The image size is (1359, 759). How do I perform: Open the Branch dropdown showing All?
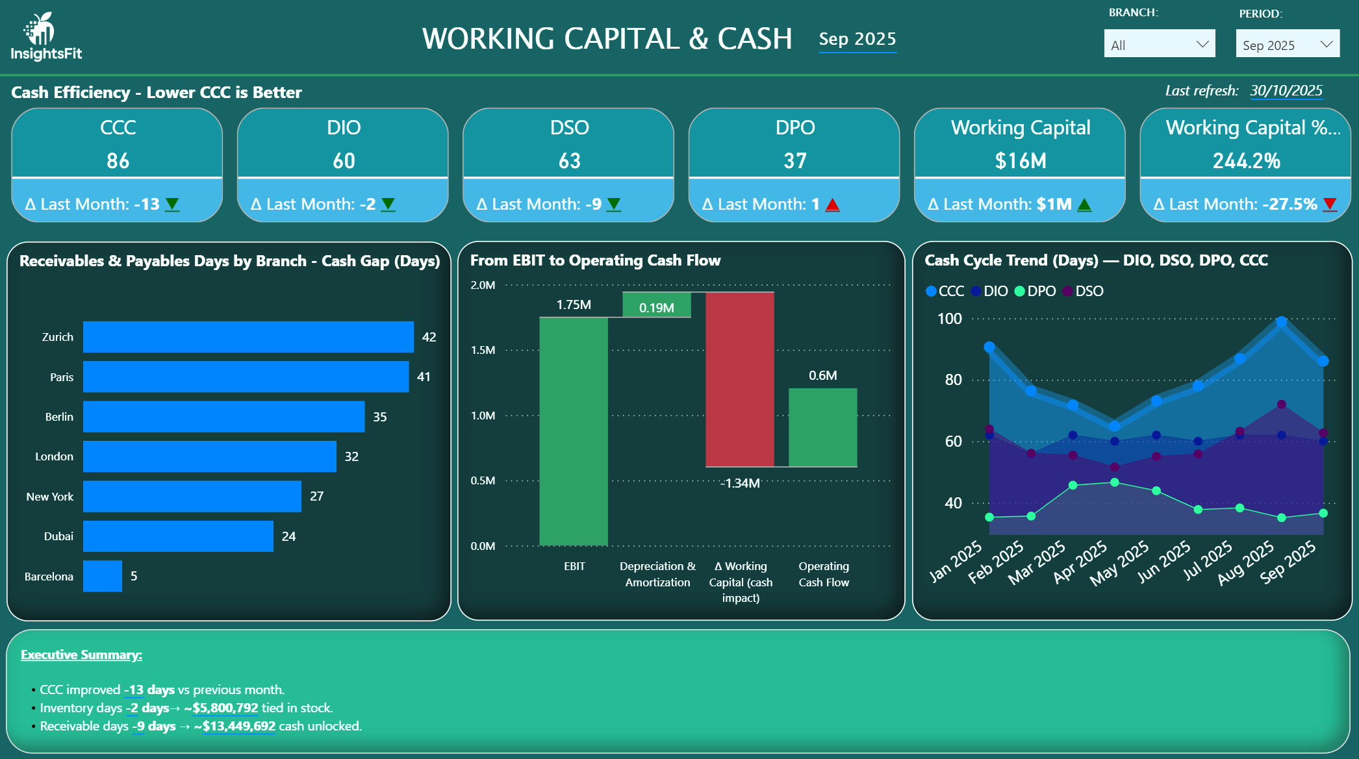click(x=1159, y=44)
